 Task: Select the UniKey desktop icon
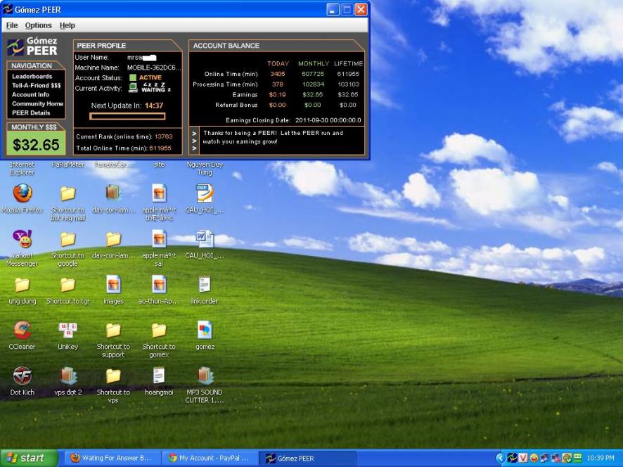(68, 331)
